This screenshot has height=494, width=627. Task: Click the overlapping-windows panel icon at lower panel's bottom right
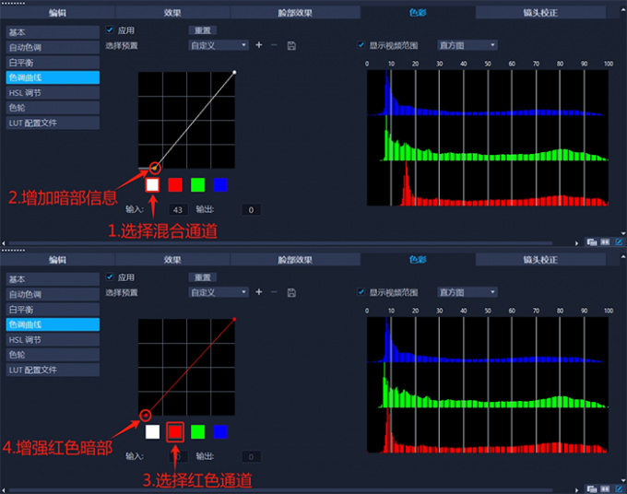click(592, 488)
